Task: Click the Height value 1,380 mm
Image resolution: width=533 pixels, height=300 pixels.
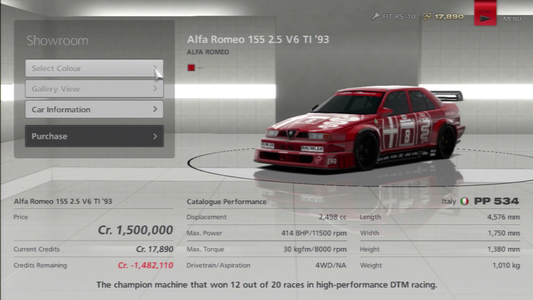Action: pyautogui.click(x=503, y=249)
